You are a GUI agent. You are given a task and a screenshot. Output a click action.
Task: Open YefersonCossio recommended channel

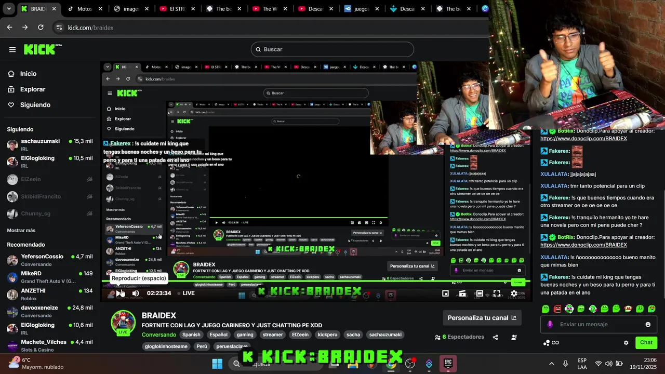49,260
